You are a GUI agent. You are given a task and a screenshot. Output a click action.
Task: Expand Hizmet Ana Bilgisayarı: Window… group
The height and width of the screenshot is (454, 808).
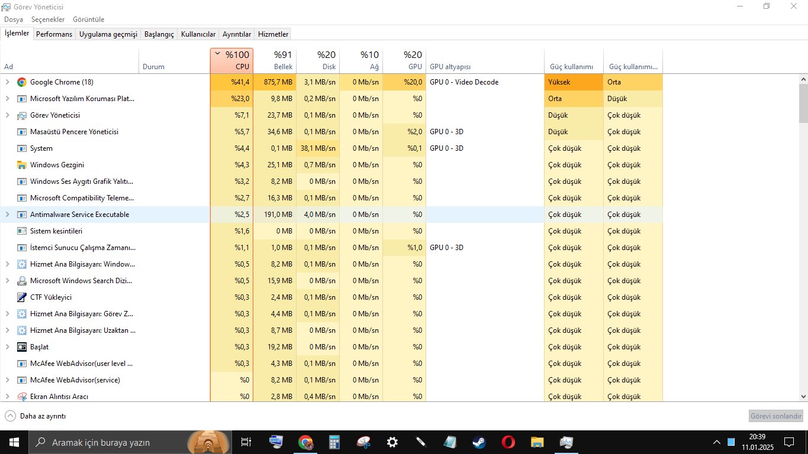(x=8, y=264)
